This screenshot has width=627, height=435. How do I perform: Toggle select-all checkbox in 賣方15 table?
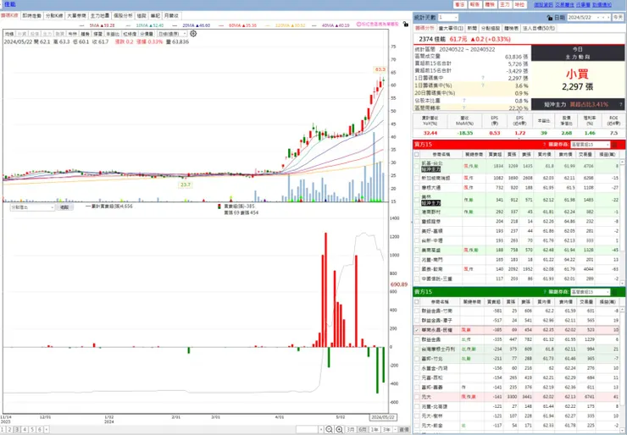[417, 302]
